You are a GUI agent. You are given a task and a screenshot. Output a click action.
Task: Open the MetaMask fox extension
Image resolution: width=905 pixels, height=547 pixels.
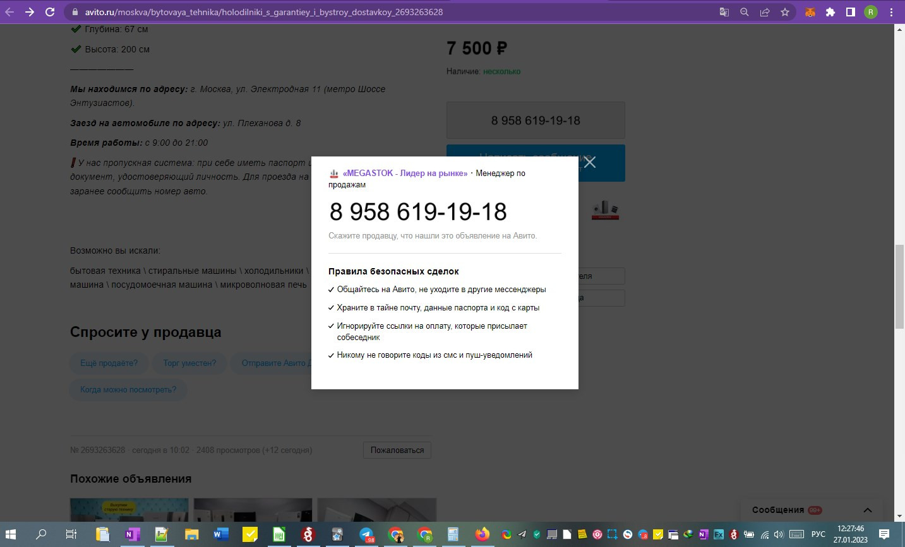tap(810, 12)
